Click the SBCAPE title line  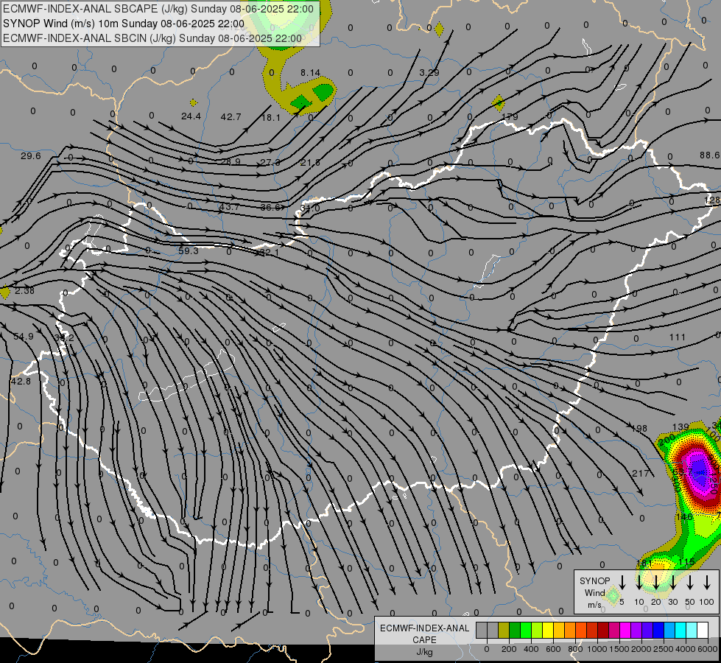coord(158,9)
